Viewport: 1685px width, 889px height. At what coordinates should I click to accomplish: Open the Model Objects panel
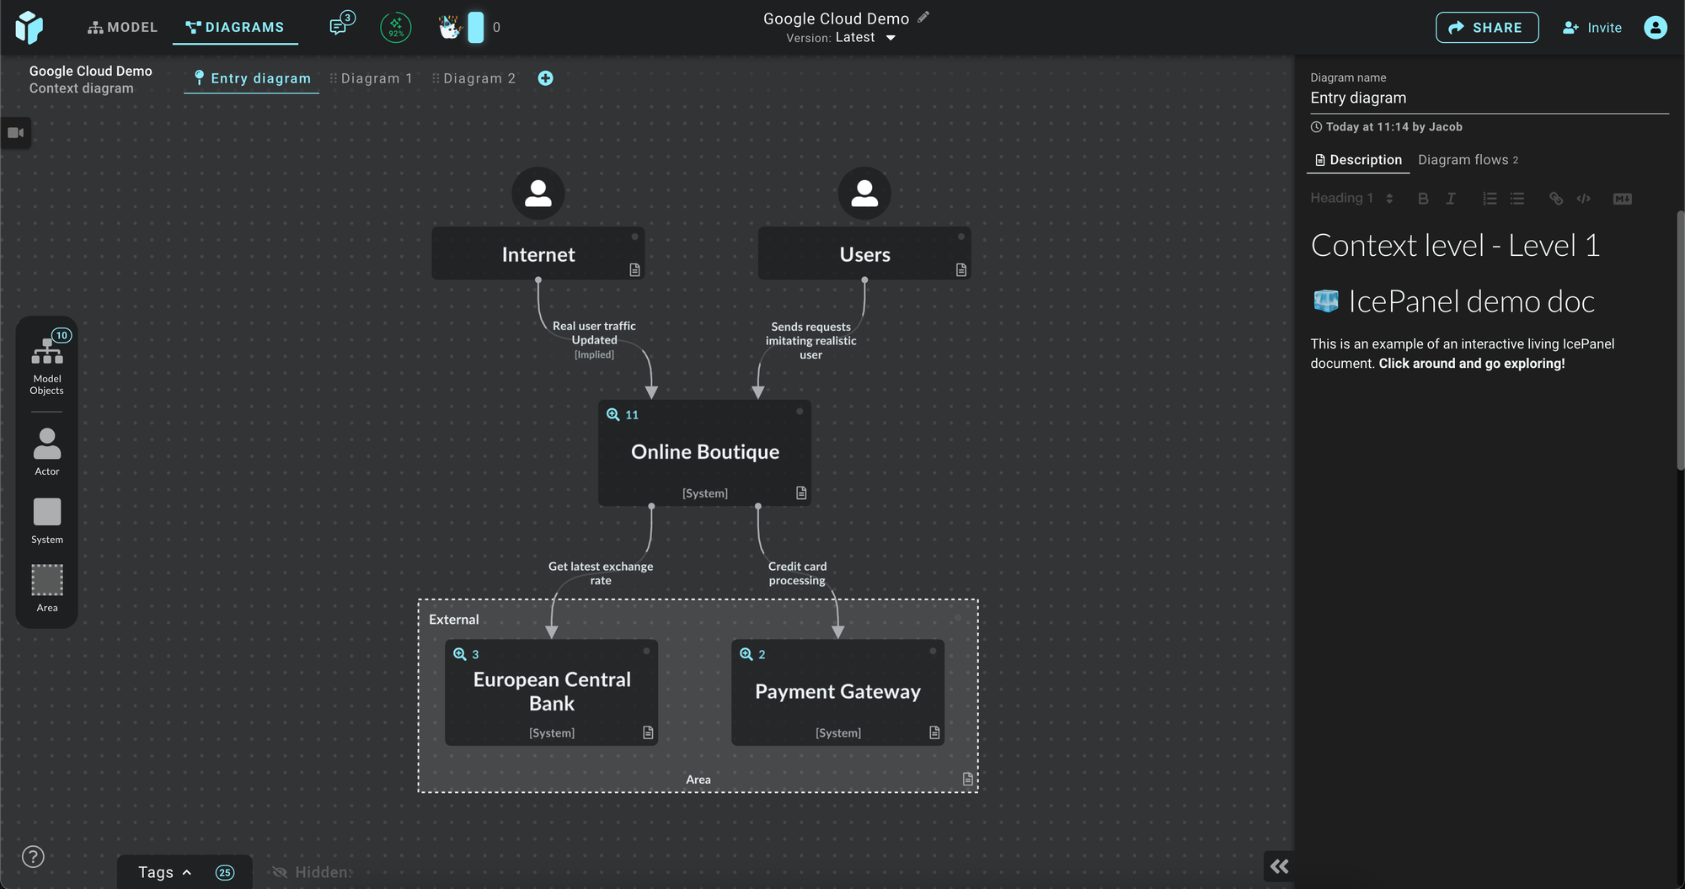coord(47,362)
